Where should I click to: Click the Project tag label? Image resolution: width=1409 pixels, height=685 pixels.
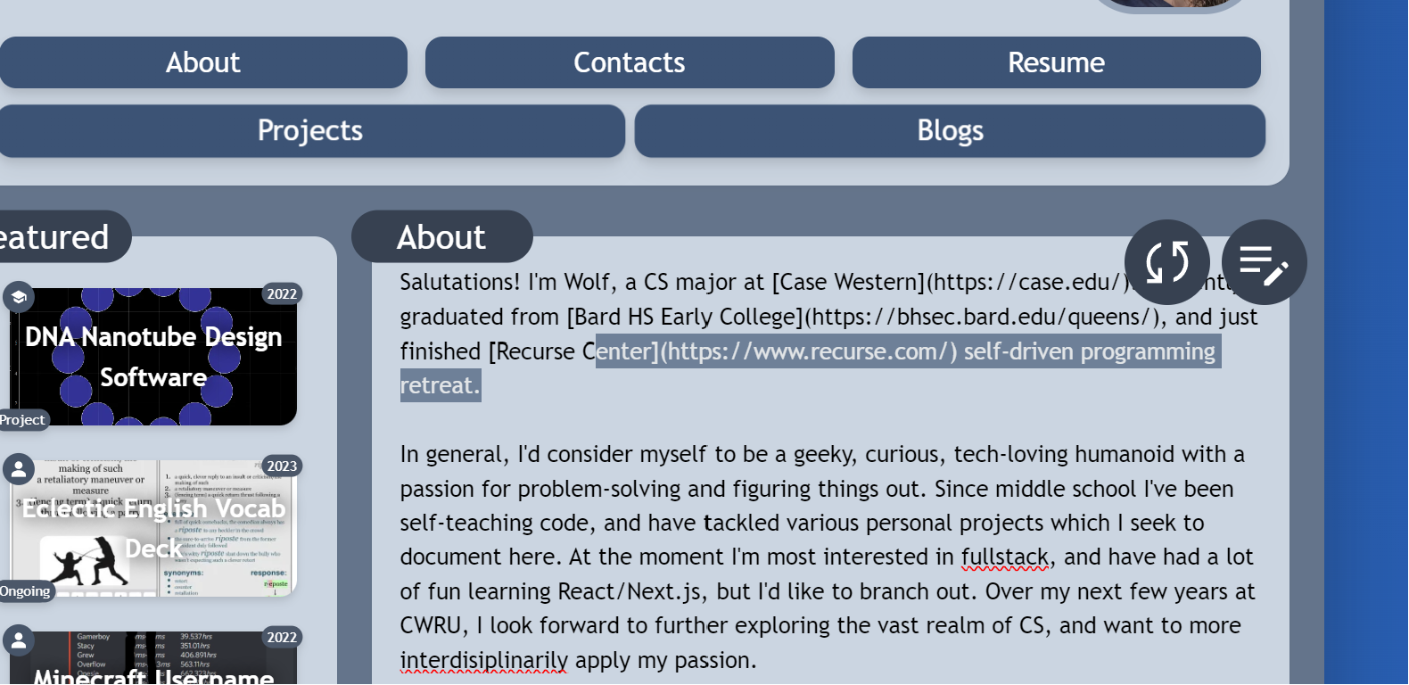click(x=22, y=420)
